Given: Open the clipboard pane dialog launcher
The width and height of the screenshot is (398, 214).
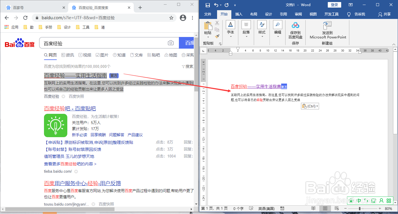Looking at the screenshot, I should (220, 44).
